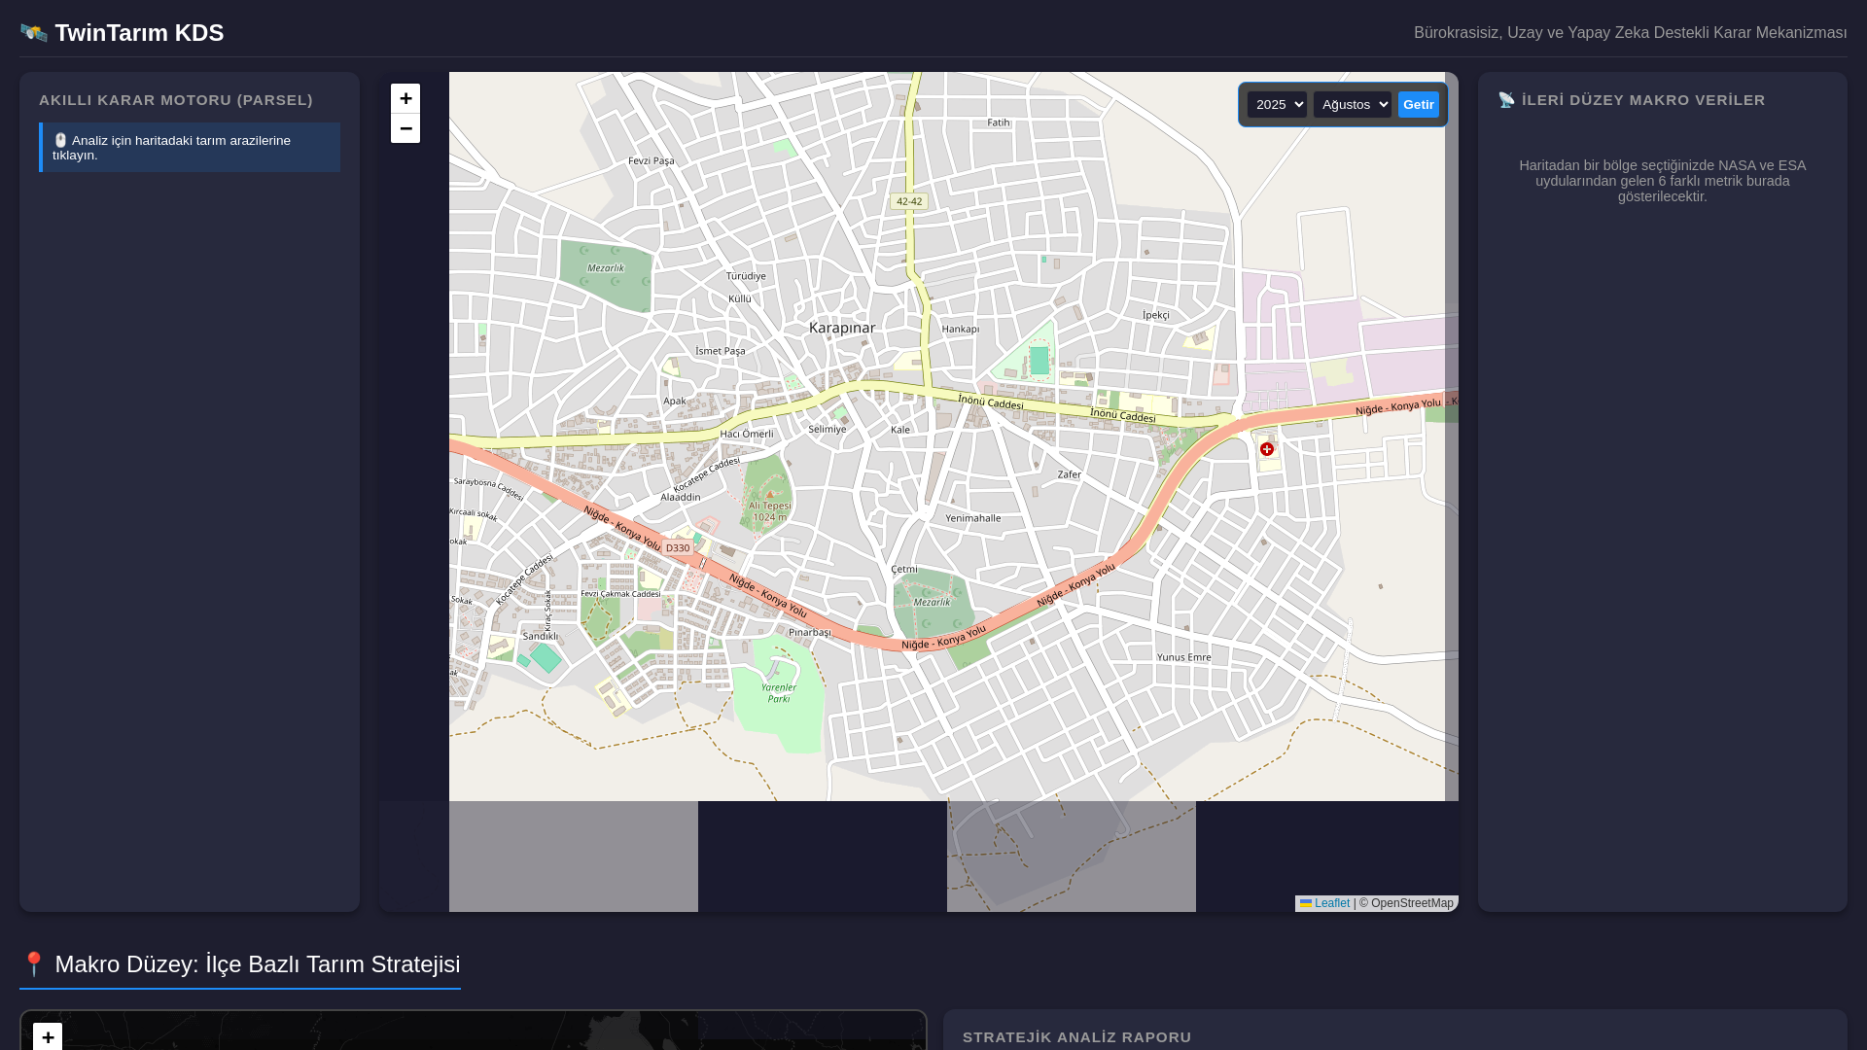
Task: Click the Küllü label on the map
Action: coord(740,298)
